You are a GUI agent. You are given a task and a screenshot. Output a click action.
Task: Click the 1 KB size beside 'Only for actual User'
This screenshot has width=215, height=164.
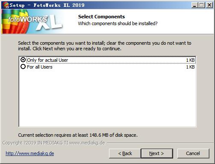coord(190,60)
